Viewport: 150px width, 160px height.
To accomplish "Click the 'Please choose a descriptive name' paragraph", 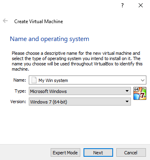I will [77, 61].
